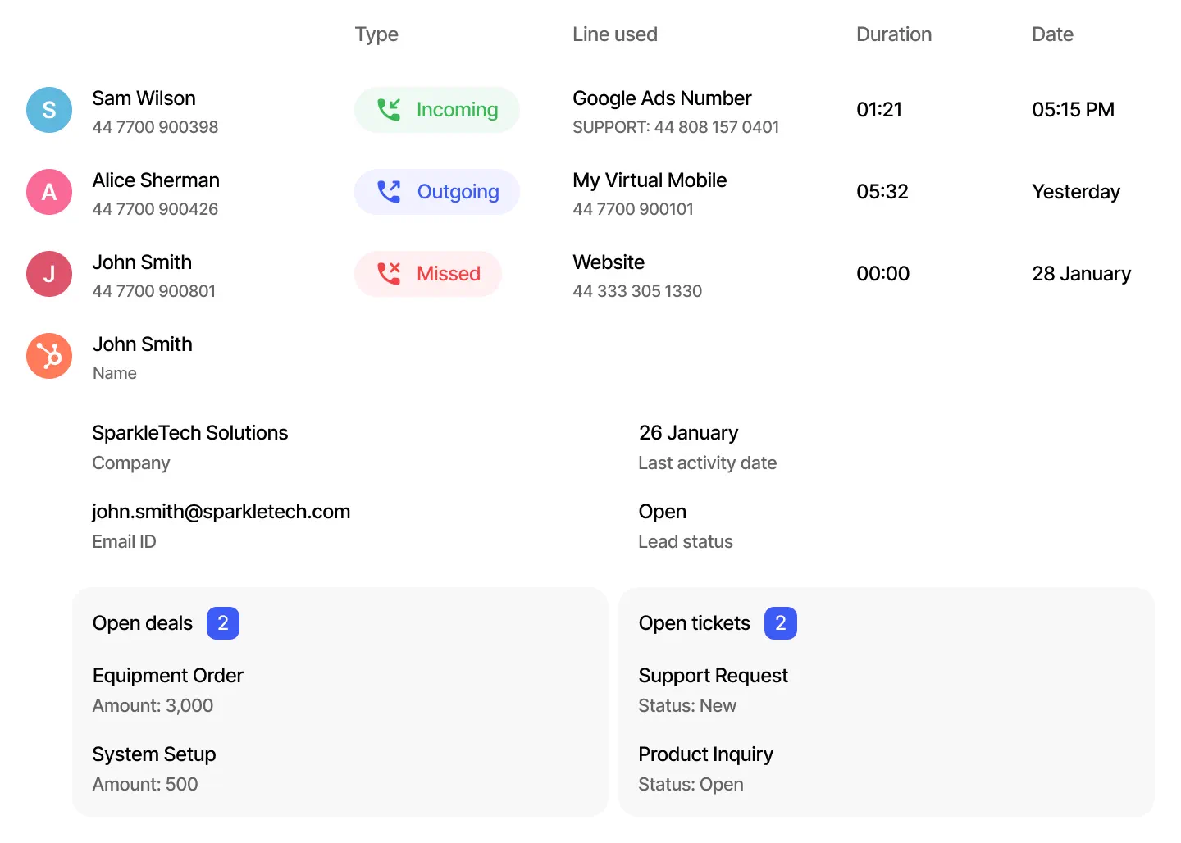
Task: Click the red missed call phone icon
Action: pyautogui.click(x=389, y=273)
